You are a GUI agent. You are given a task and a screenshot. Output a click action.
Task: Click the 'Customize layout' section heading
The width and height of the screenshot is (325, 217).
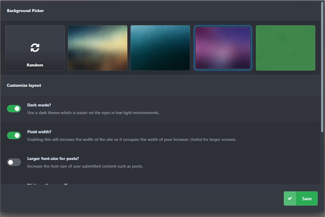tap(24, 85)
